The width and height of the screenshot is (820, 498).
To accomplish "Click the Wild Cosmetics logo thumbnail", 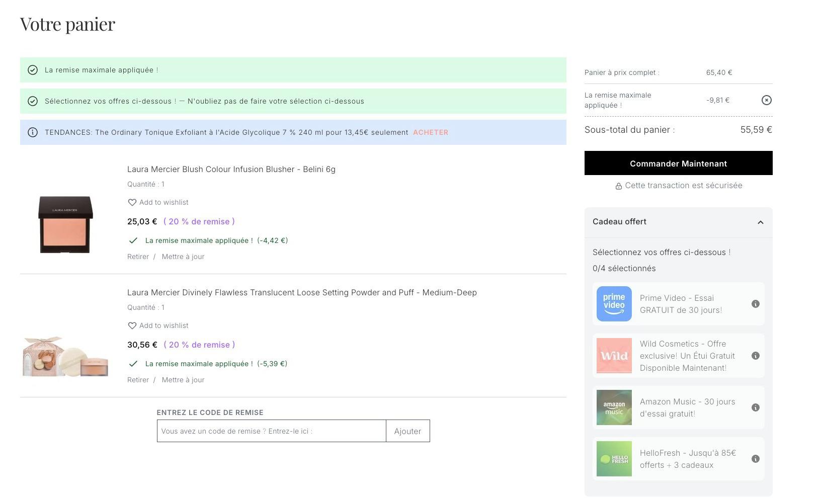I will (x=614, y=356).
